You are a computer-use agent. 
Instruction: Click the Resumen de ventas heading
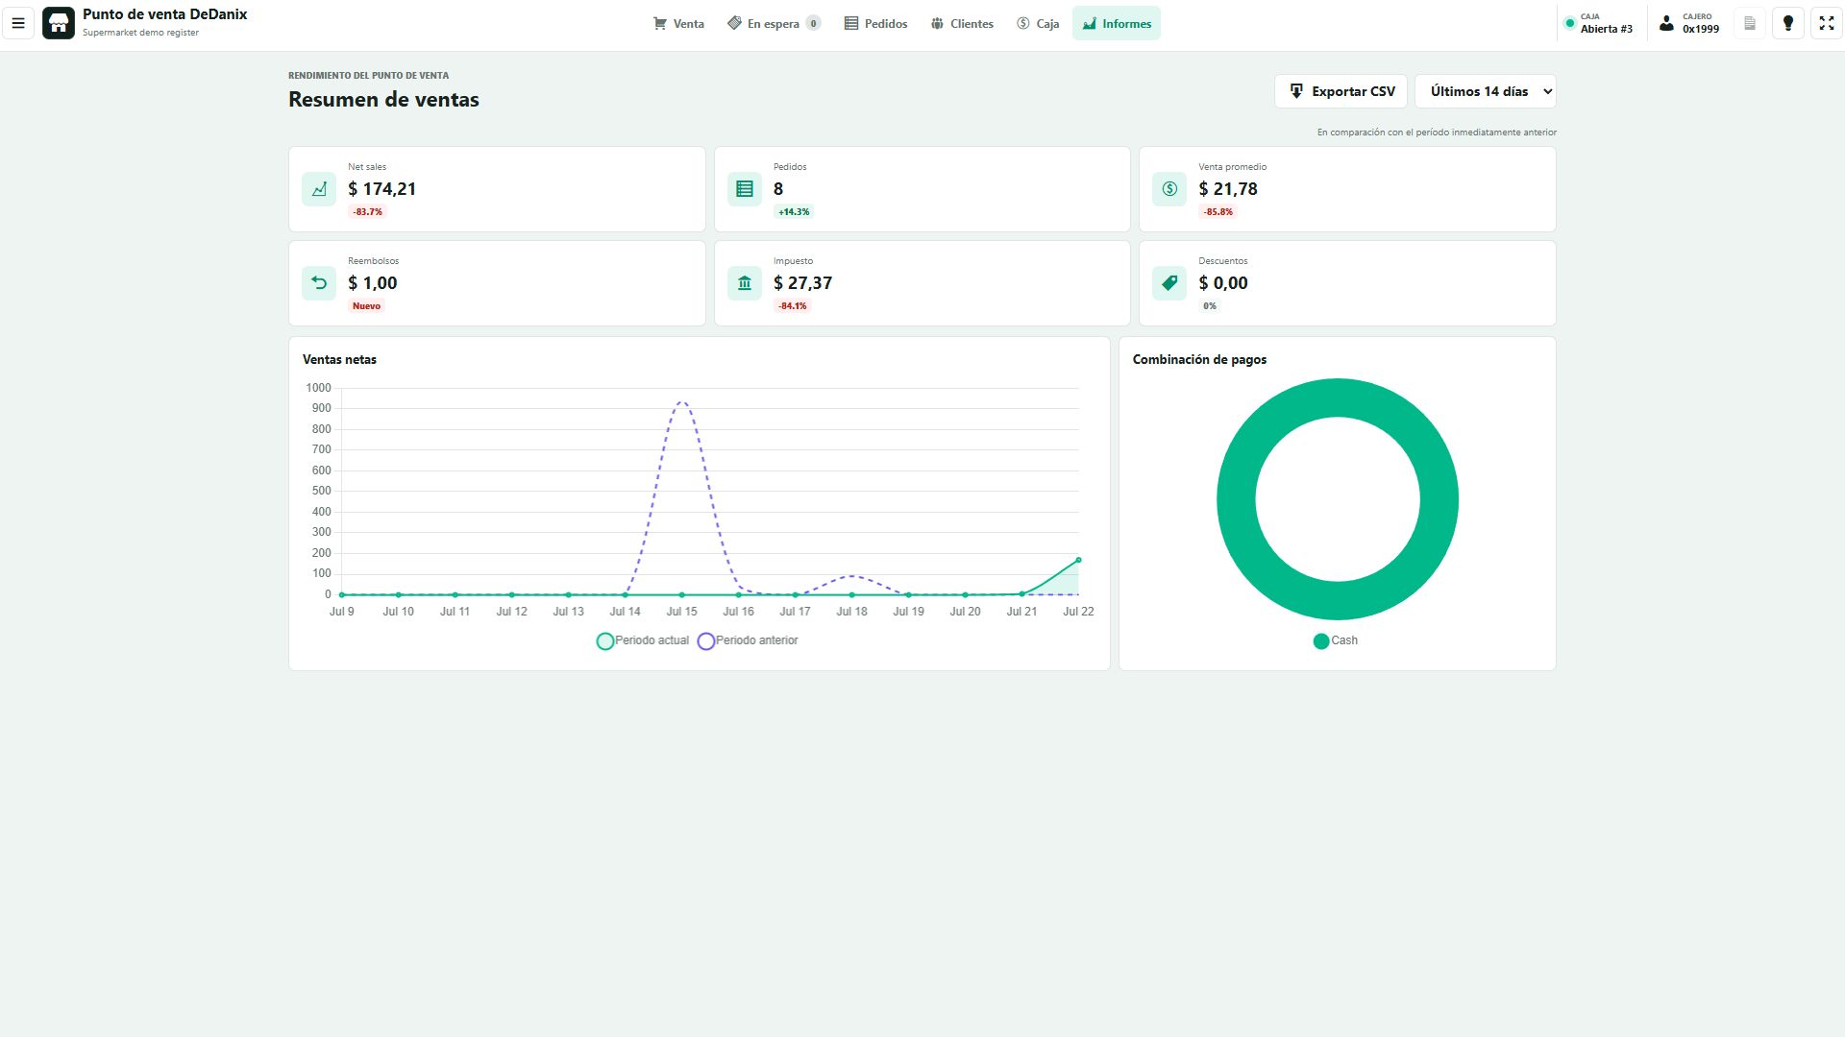pyautogui.click(x=383, y=100)
